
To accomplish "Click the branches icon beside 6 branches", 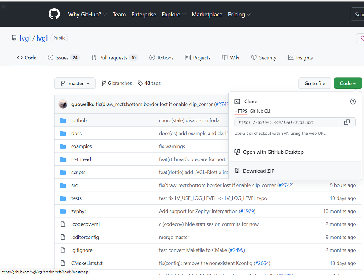I will (x=104, y=83).
